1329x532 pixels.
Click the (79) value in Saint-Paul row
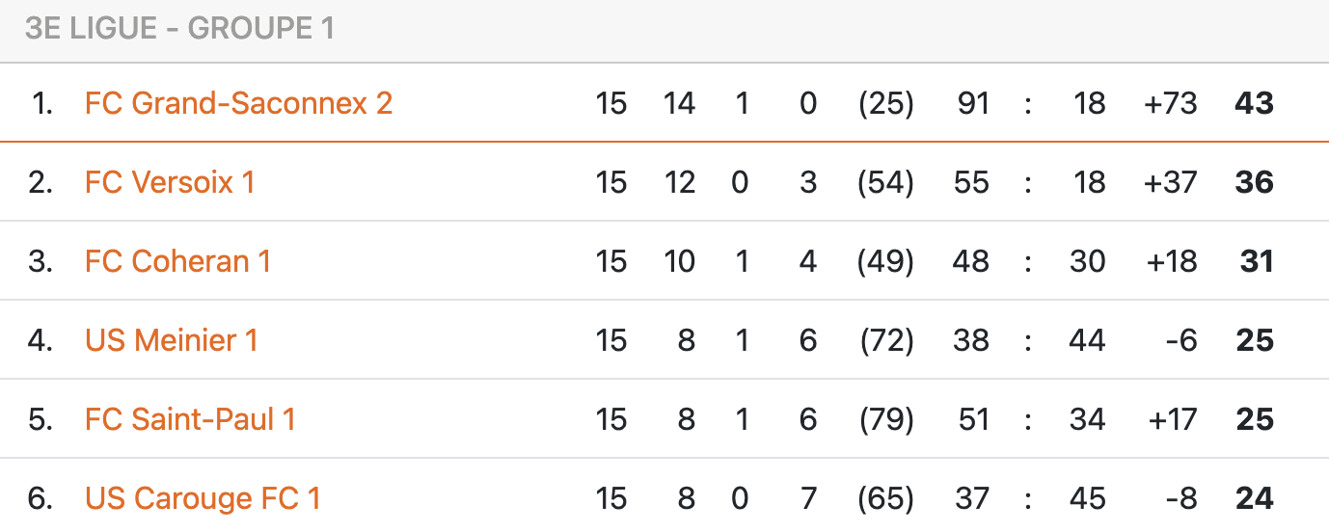point(886,419)
